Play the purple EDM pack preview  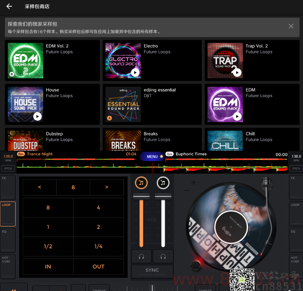pyautogui.click(x=237, y=116)
